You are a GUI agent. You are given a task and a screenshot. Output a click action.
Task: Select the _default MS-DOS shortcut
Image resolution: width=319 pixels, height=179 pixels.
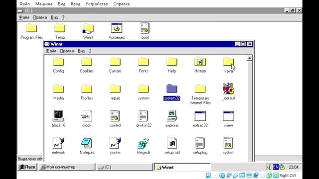(228, 89)
